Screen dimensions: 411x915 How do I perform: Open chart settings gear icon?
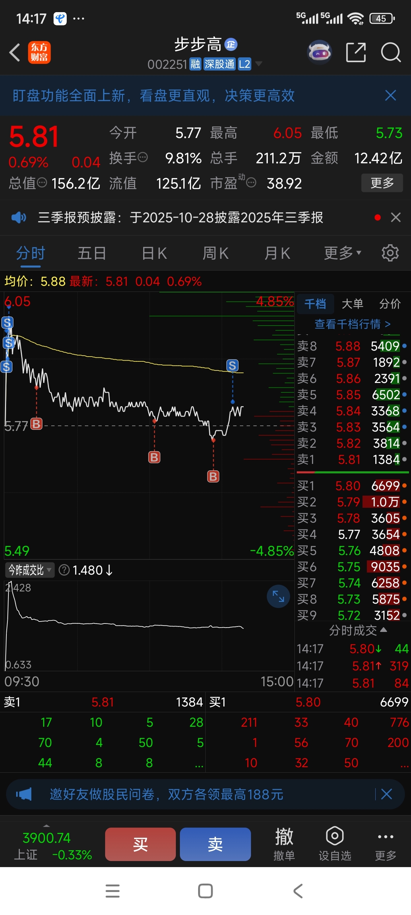(x=390, y=253)
